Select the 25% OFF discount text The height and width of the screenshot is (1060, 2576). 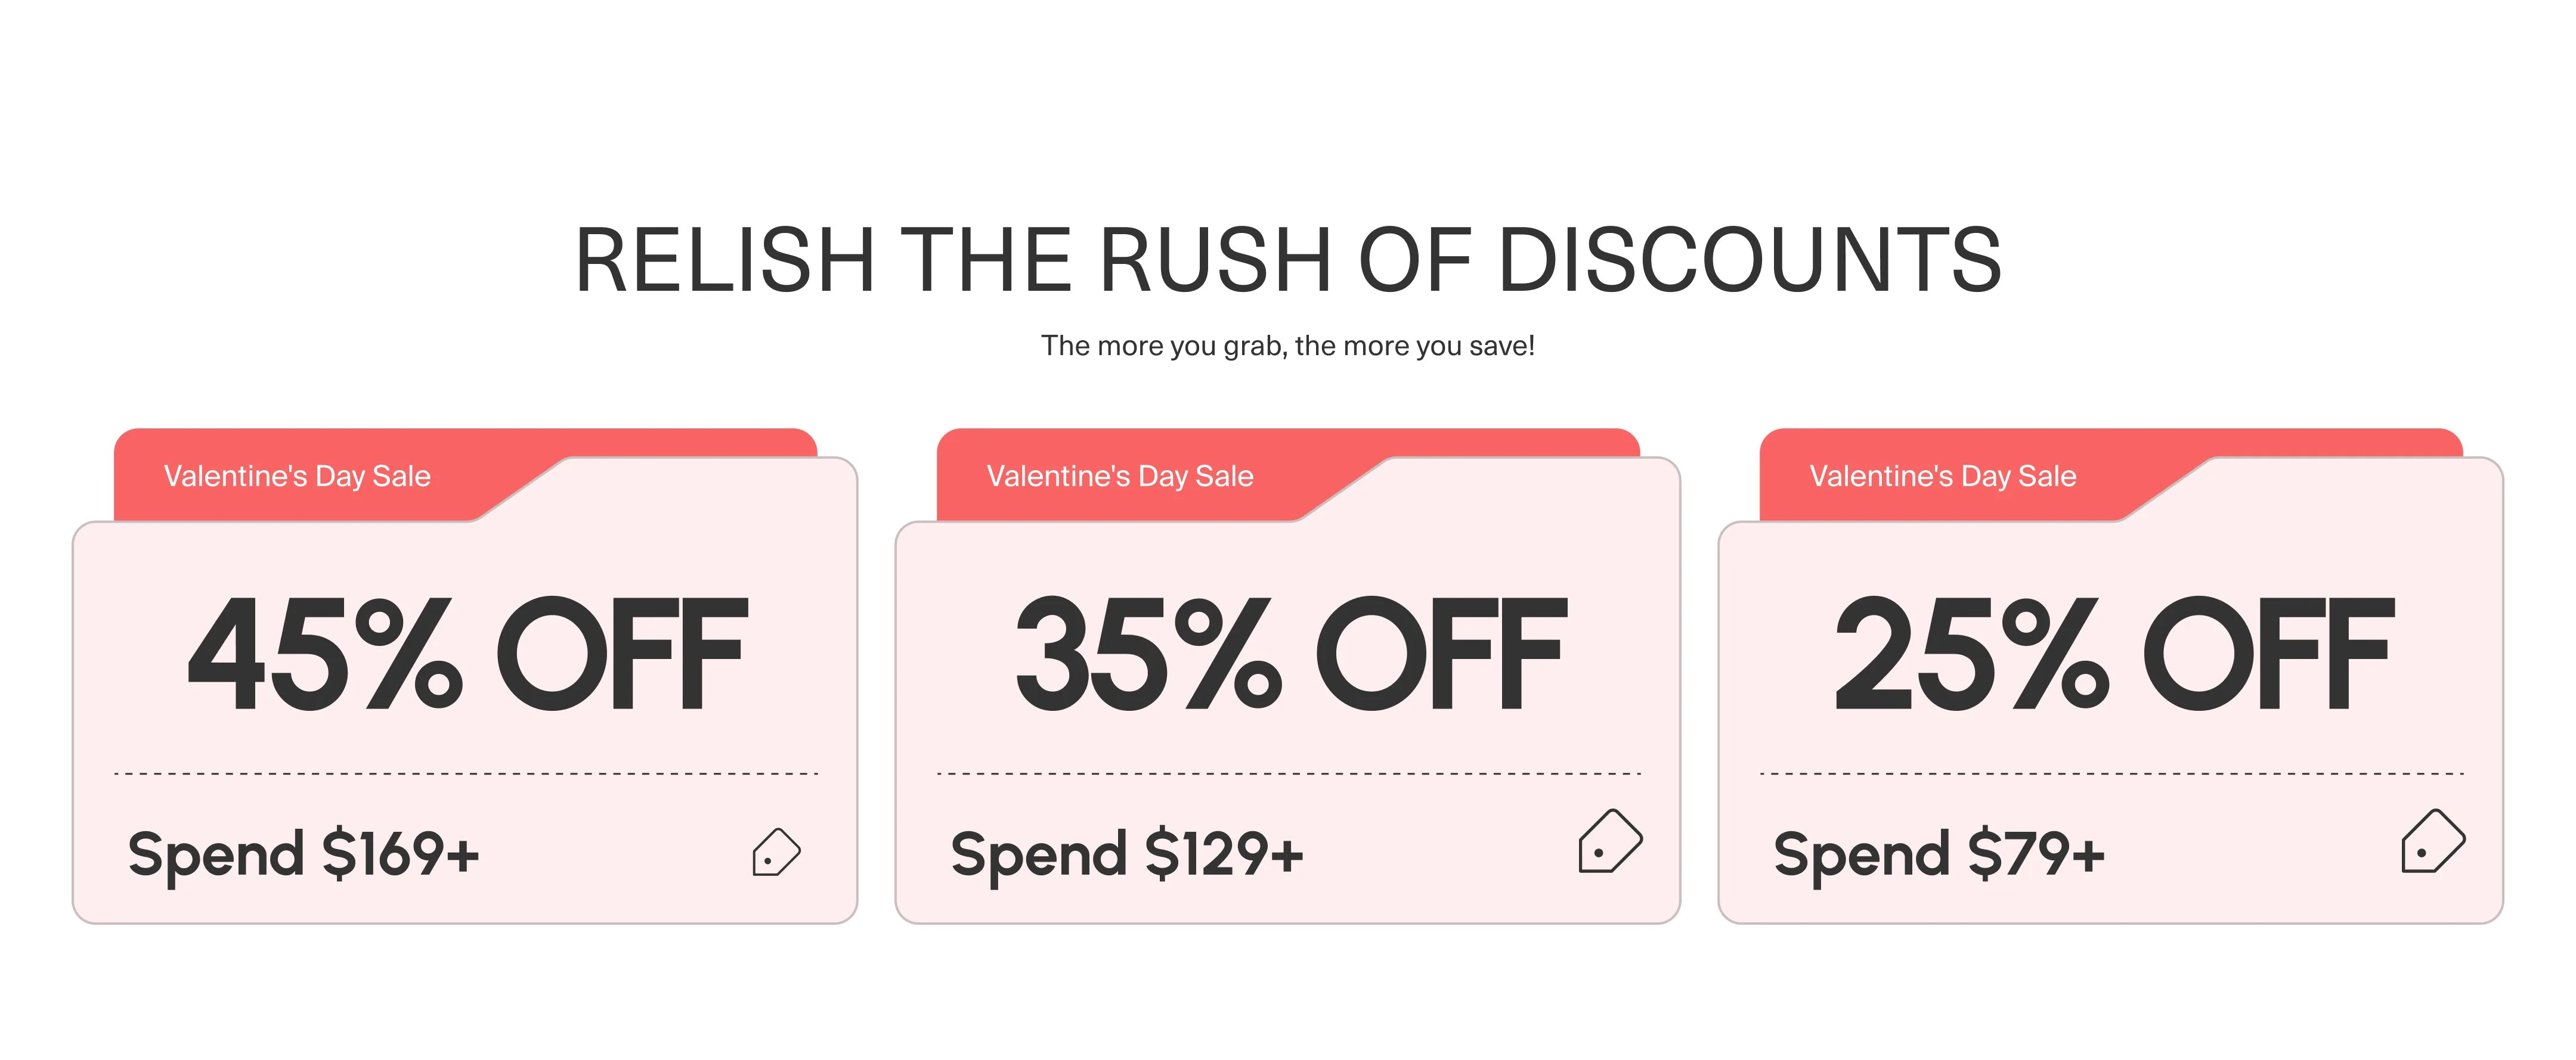point(2113,654)
